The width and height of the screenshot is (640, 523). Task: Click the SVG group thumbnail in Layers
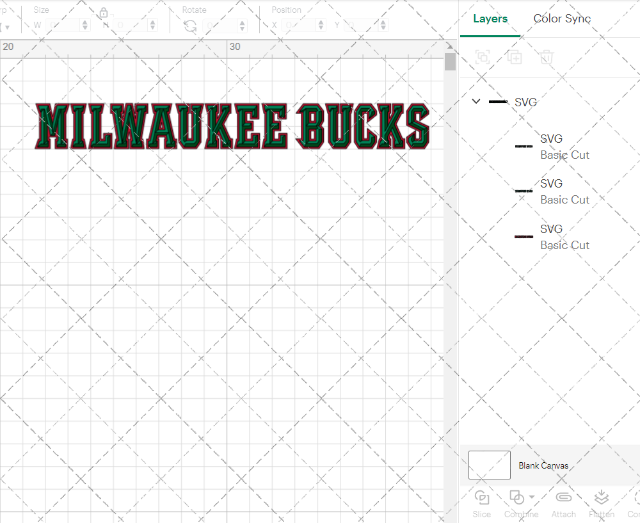[499, 102]
